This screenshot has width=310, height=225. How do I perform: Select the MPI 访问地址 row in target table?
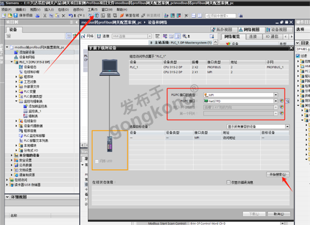209,138
